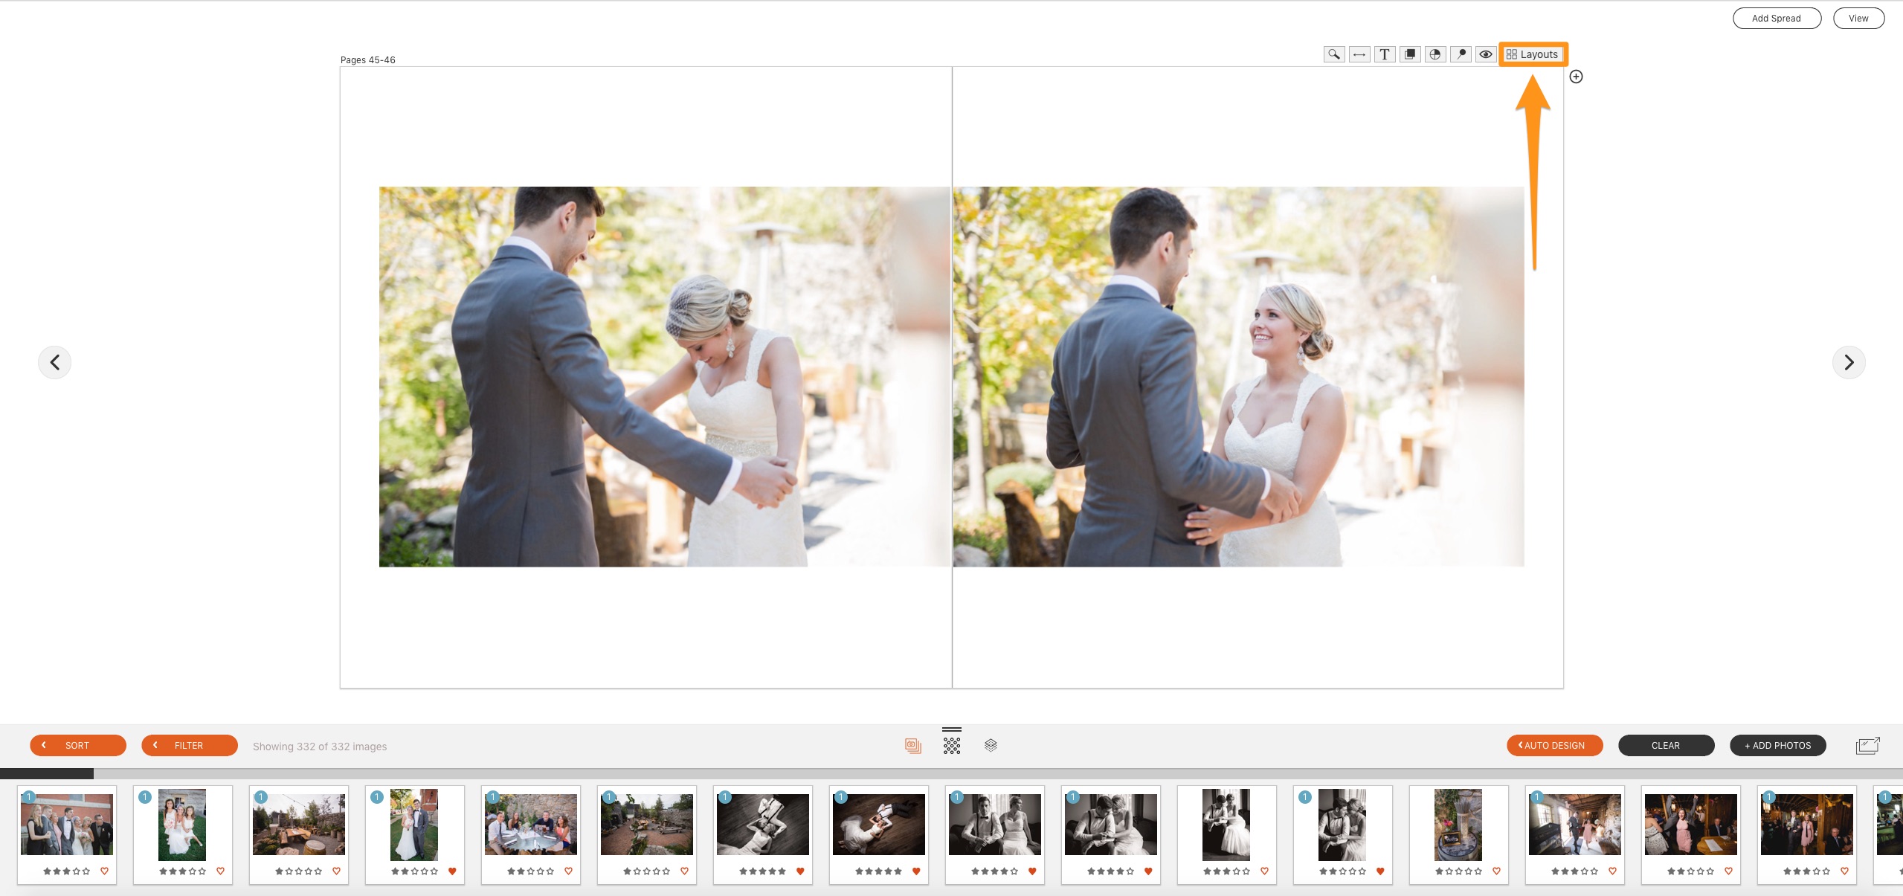Unfavorite the black-and-white floor couple heart

pos(800,871)
